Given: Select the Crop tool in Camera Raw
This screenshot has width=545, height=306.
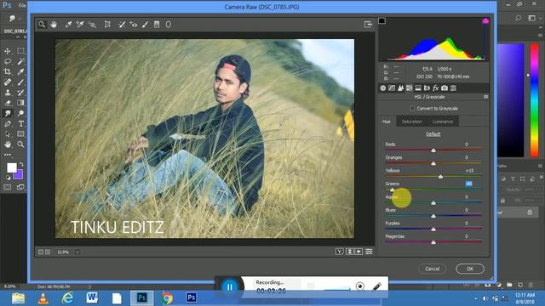Looking at the screenshot, I should click(107, 25).
